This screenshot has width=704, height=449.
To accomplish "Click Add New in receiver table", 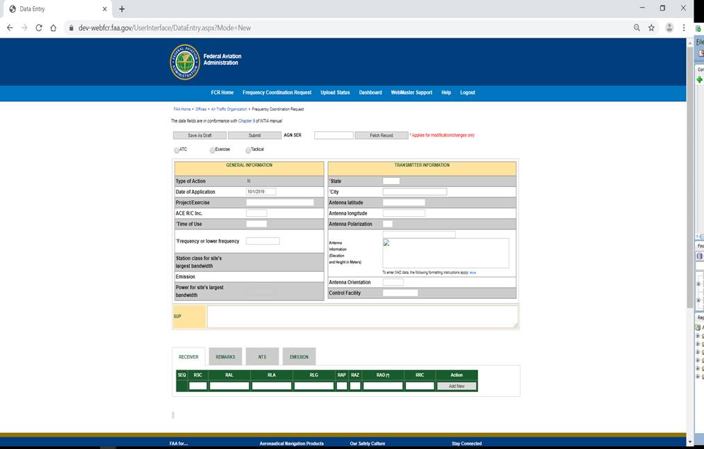I will coord(456,386).
